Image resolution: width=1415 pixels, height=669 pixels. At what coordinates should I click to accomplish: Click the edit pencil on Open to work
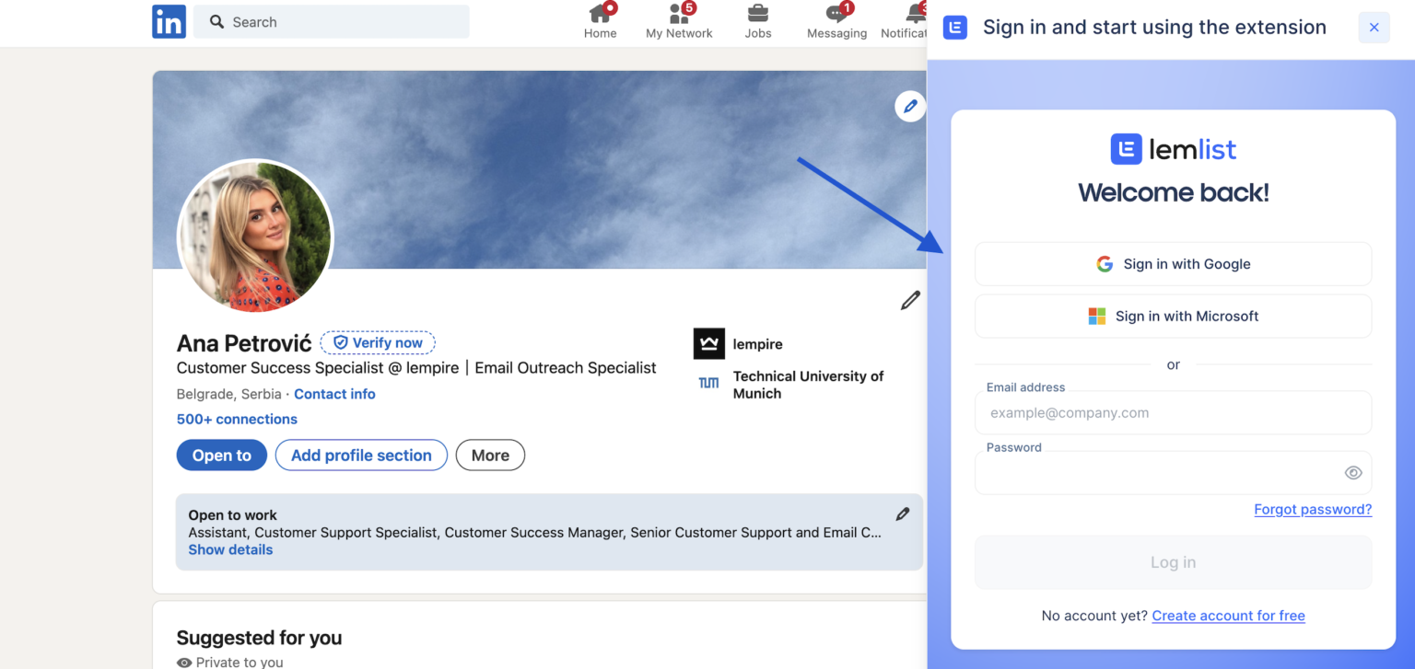pos(903,513)
